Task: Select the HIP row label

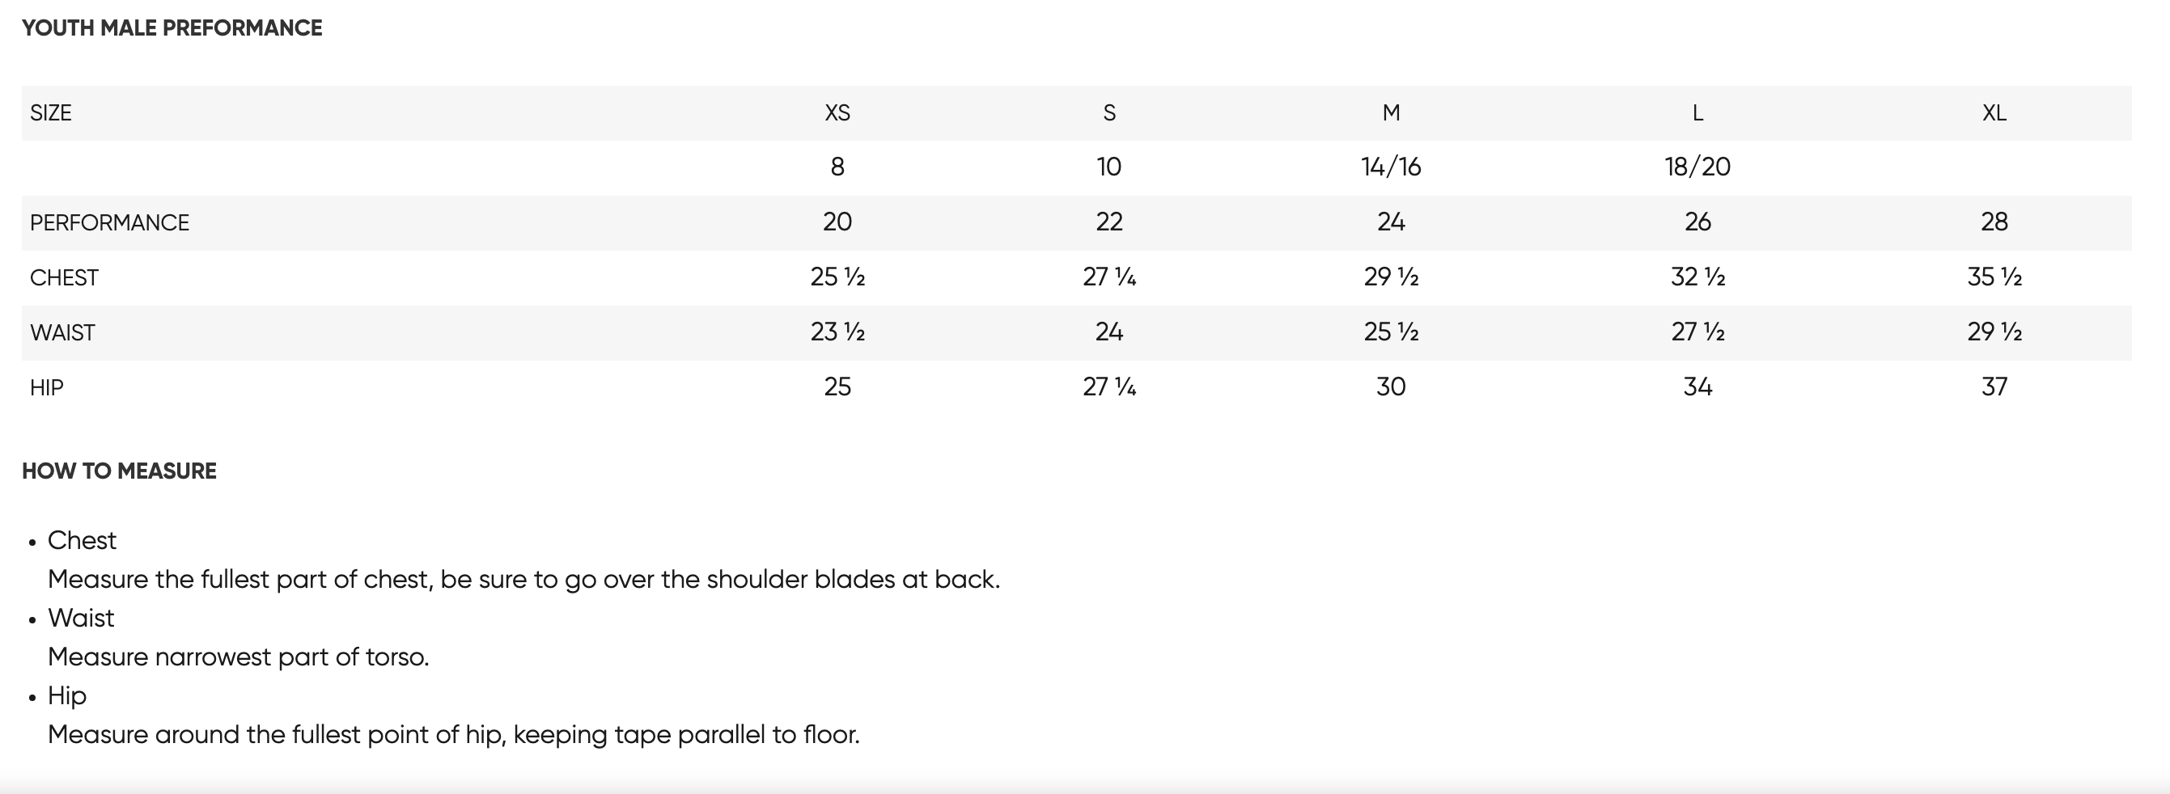Action: [46, 387]
